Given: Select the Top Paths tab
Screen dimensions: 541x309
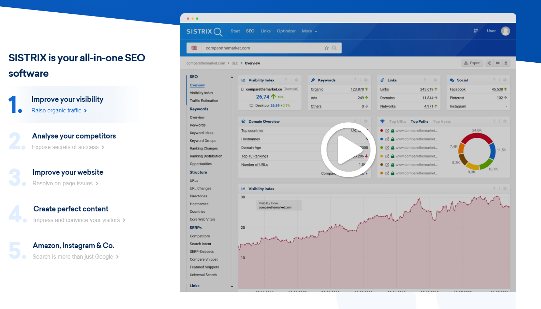Looking at the screenshot, I should tap(420, 121).
